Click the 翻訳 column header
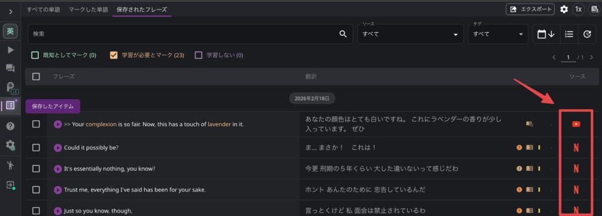 (x=311, y=76)
